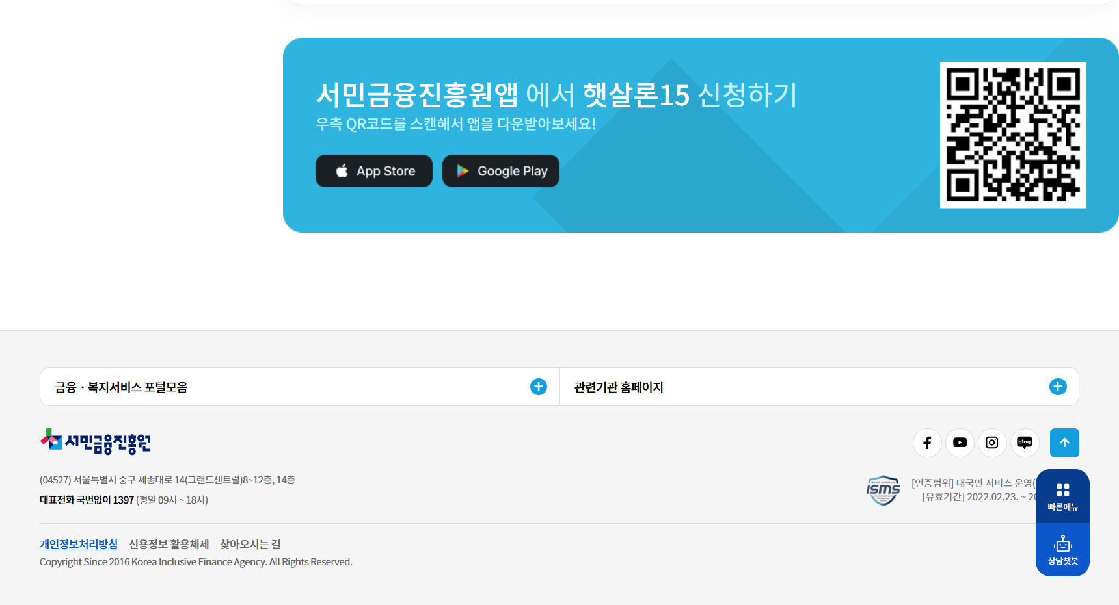Open 개인정보처리방침 link

79,544
